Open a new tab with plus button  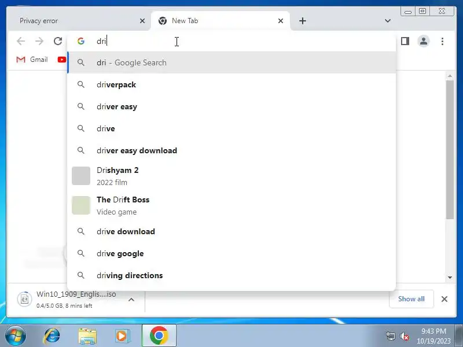point(303,21)
